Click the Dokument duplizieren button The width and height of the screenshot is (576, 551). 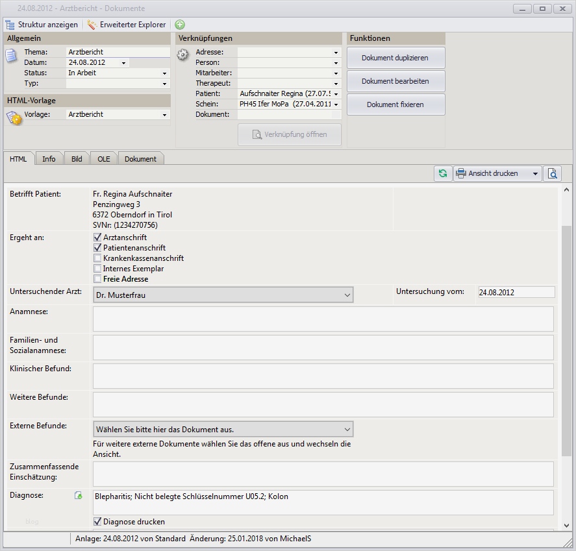(x=395, y=58)
